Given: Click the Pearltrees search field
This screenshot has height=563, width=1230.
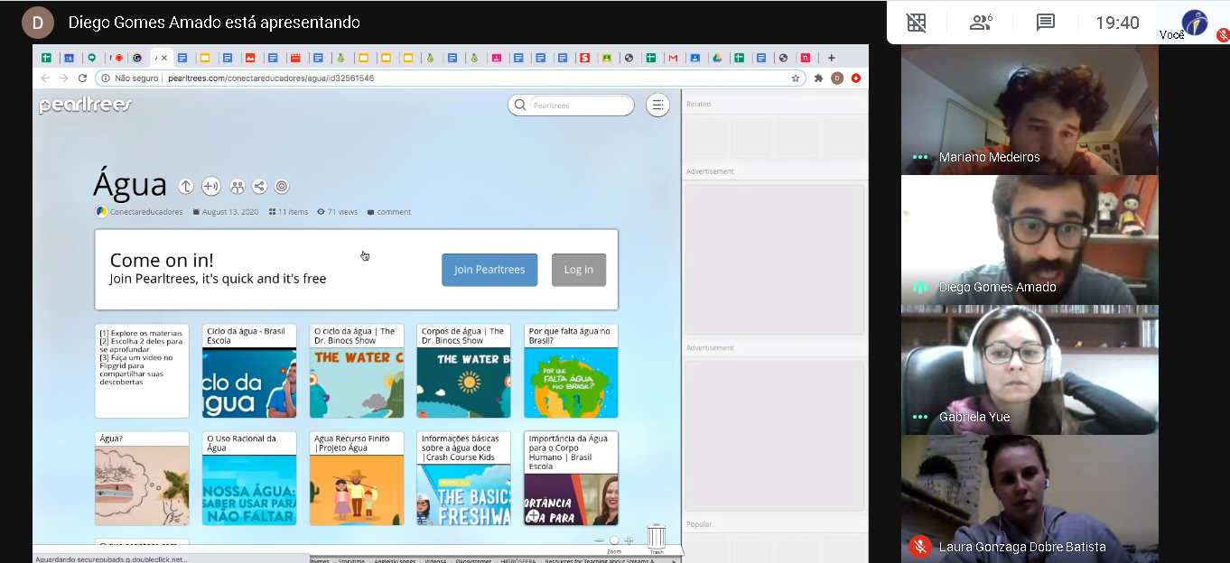Looking at the screenshot, I should coord(579,106).
